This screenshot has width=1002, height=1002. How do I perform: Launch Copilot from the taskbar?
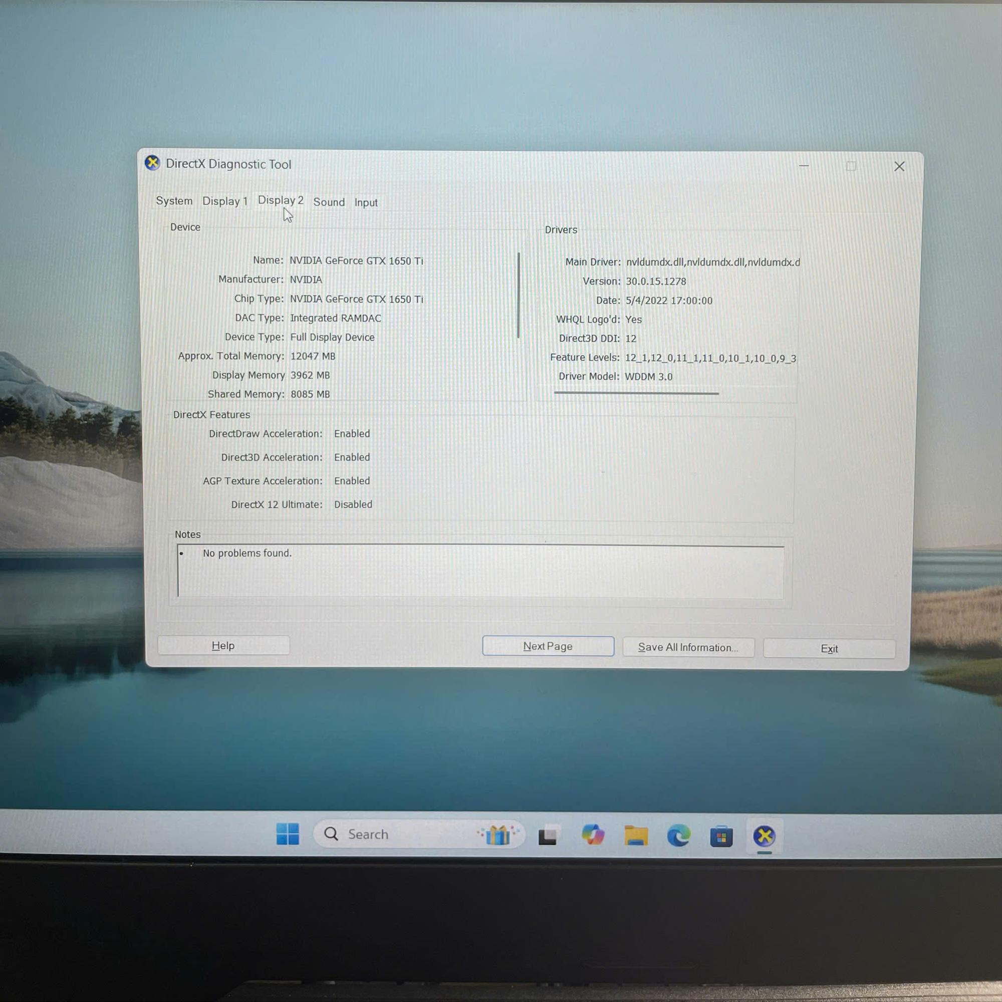pos(593,835)
